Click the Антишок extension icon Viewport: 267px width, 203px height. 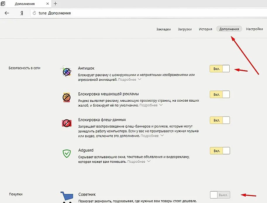tap(67, 71)
